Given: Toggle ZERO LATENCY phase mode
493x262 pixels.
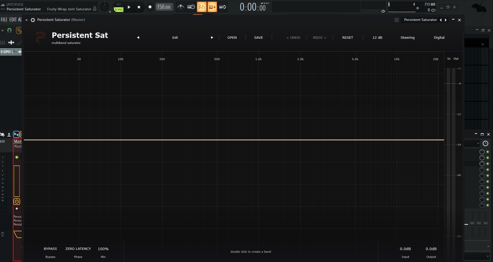Looking at the screenshot, I should (x=78, y=249).
